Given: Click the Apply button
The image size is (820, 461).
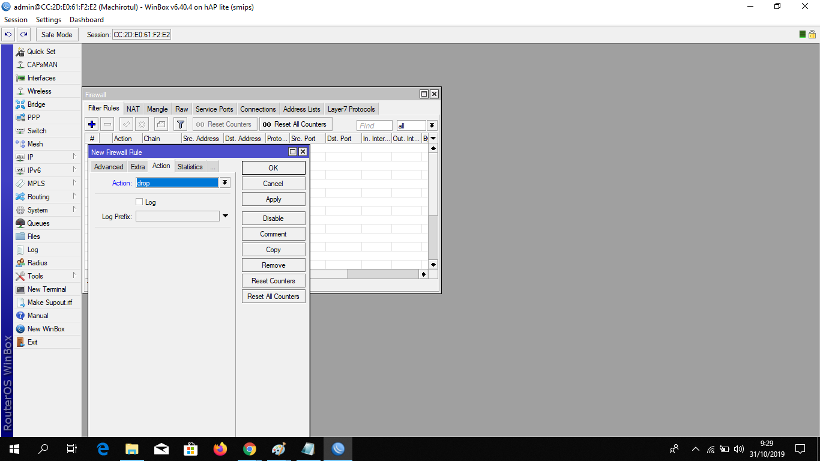Looking at the screenshot, I should point(274,199).
